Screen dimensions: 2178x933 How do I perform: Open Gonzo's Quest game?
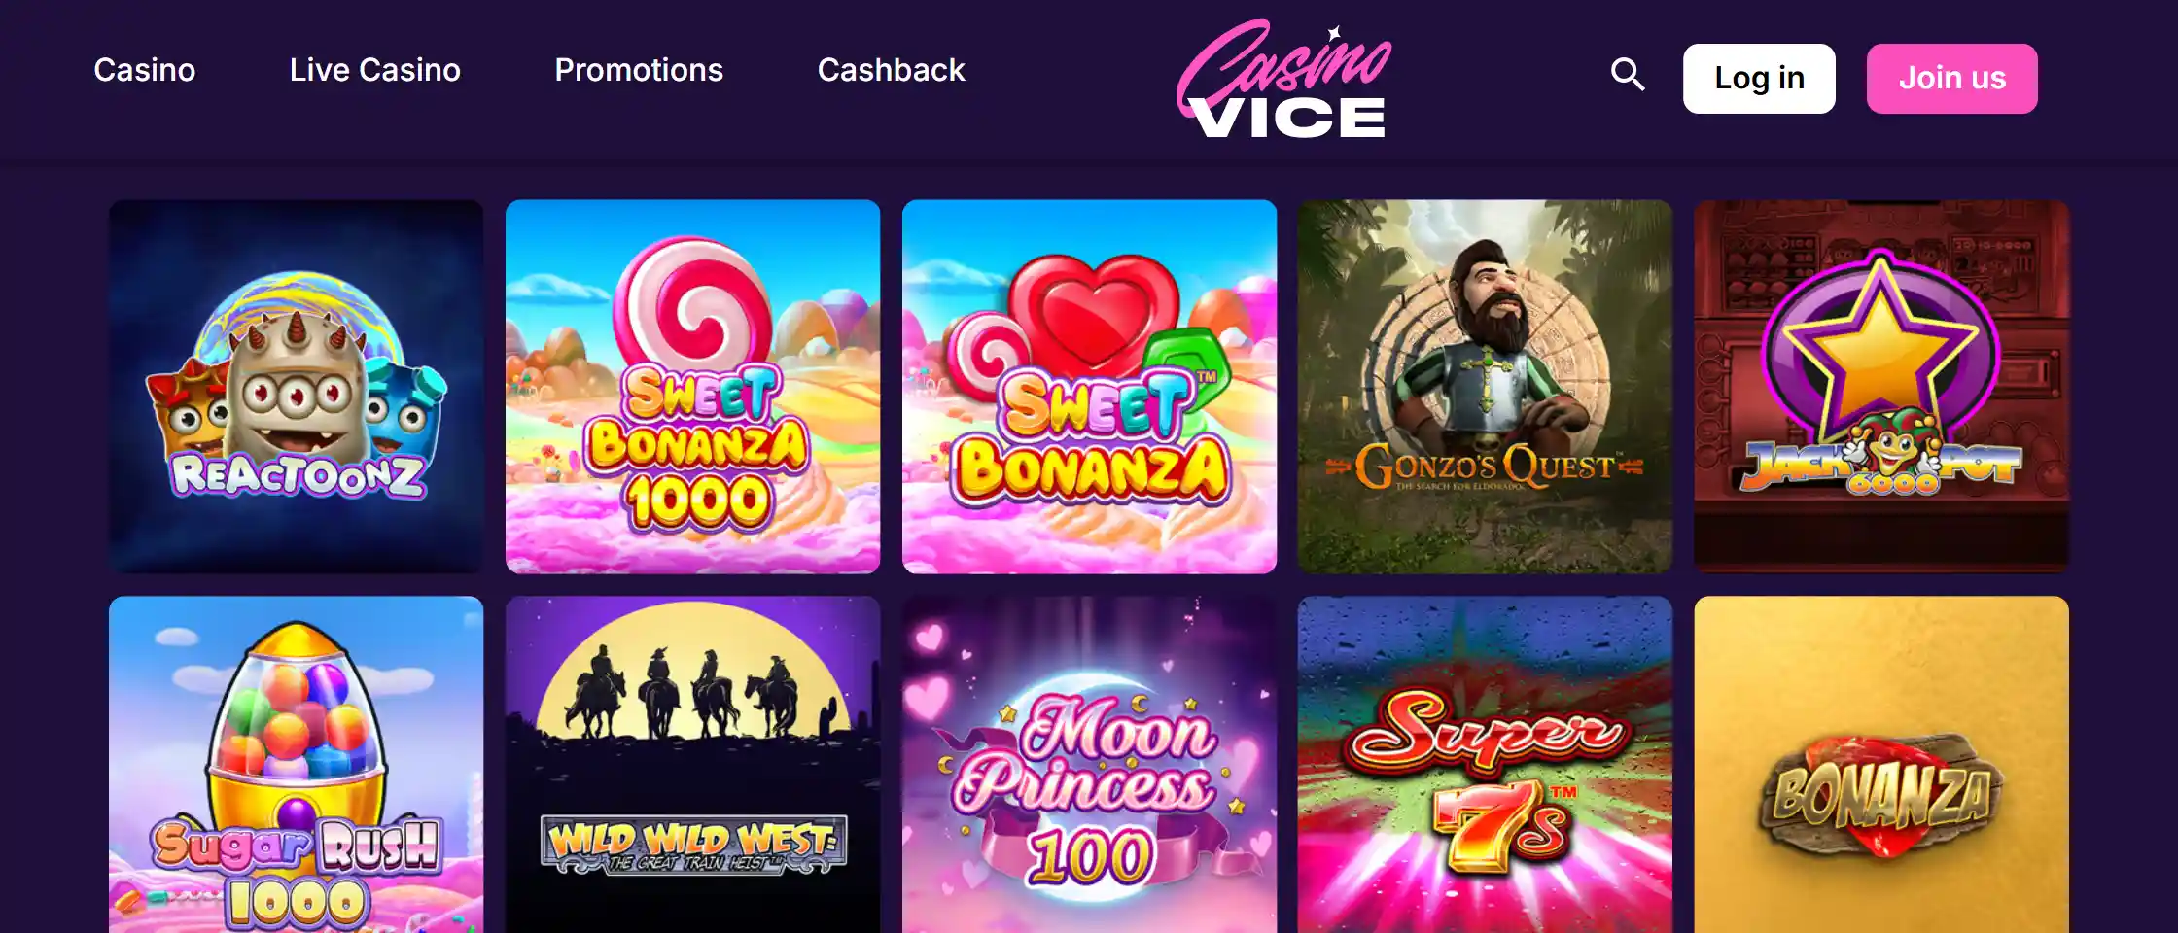point(1486,387)
